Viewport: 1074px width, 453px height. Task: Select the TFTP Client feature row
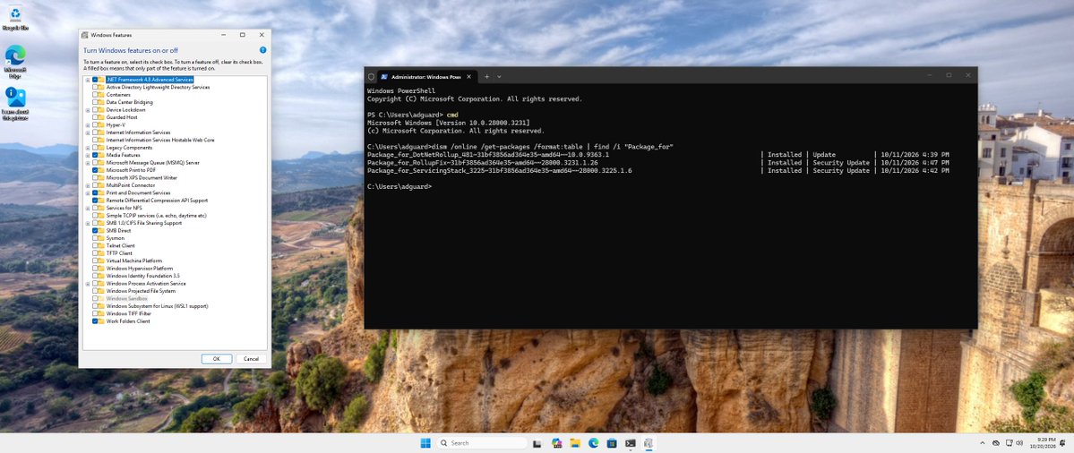coord(119,253)
